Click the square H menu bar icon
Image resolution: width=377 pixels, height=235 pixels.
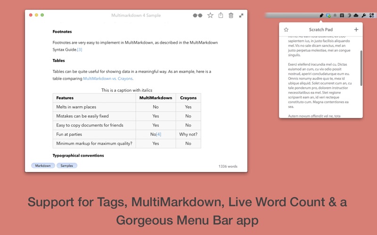[x=342, y=16]
